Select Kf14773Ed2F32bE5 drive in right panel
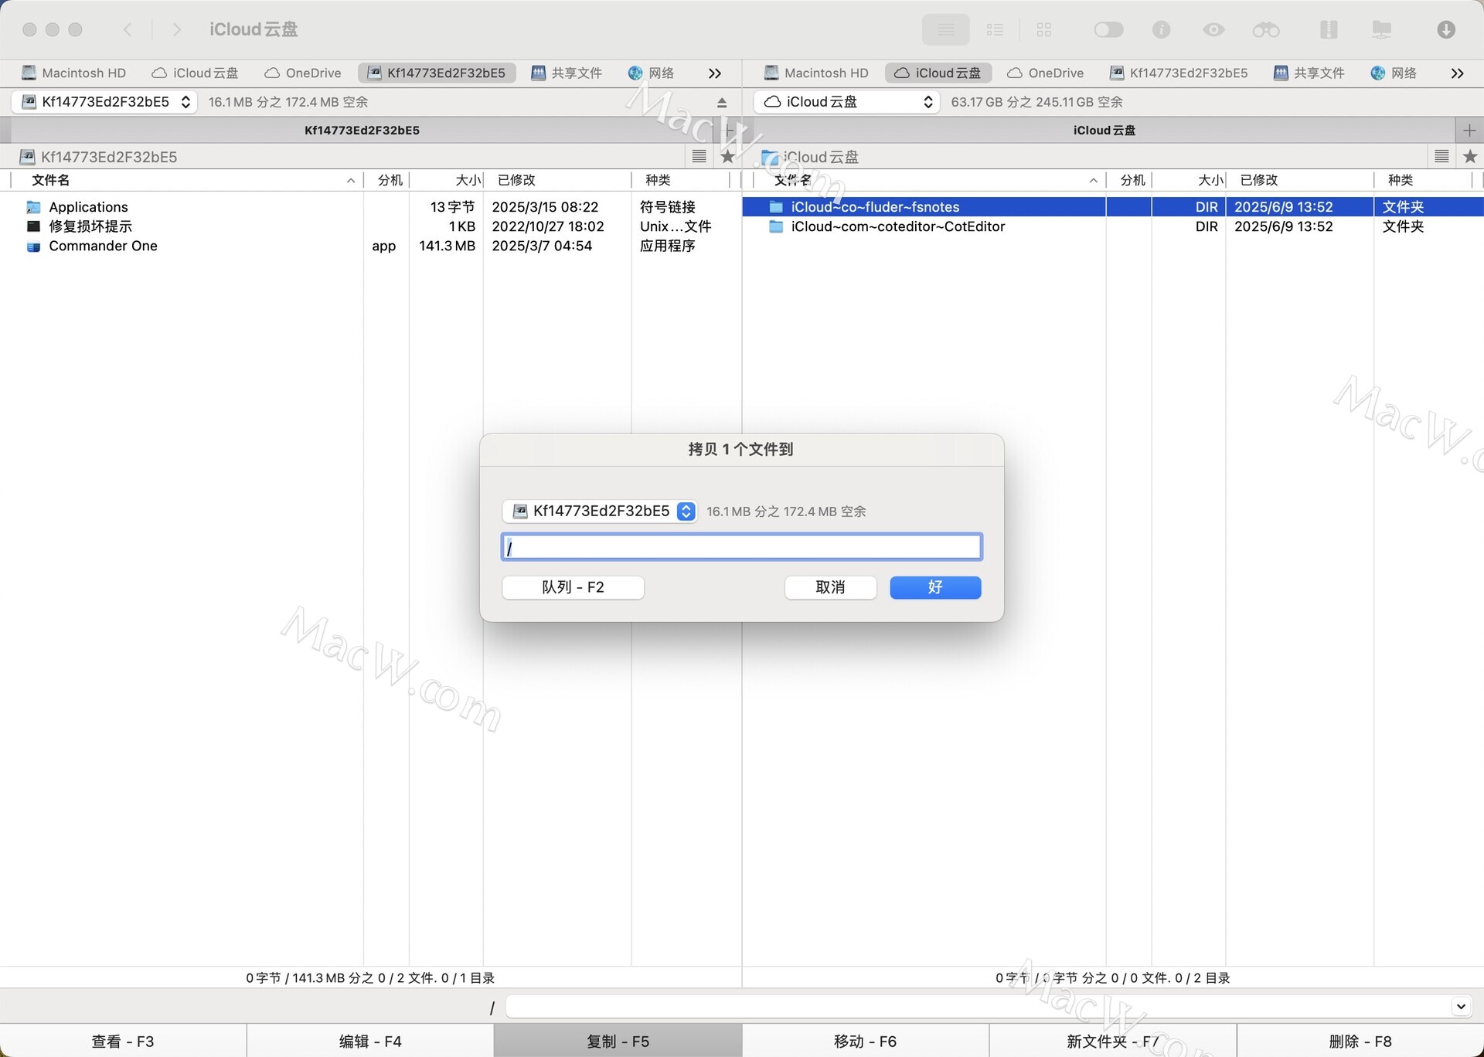Image resolution: width=1484 pixels, height=1057 pixels. tap(1179, 73)
